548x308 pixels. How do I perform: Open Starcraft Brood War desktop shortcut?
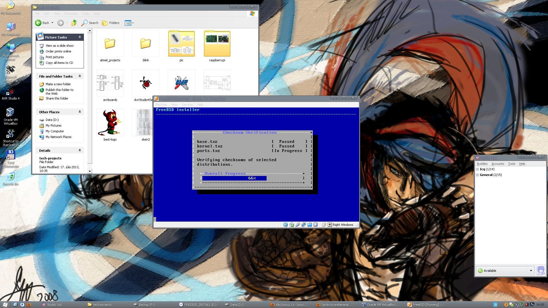point(11,74)
